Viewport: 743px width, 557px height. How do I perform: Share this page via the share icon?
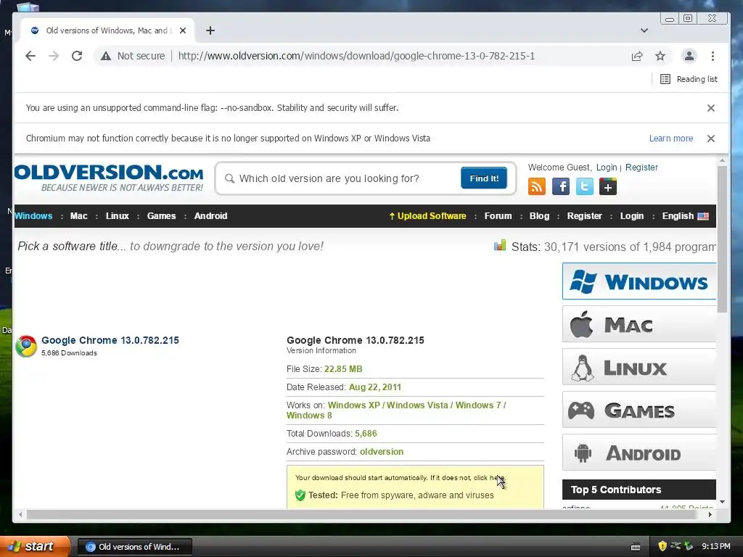tap(637, 56)
